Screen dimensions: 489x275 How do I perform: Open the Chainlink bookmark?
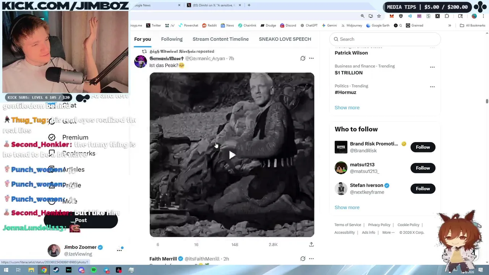pyautogui.click(x=247, y=26)
